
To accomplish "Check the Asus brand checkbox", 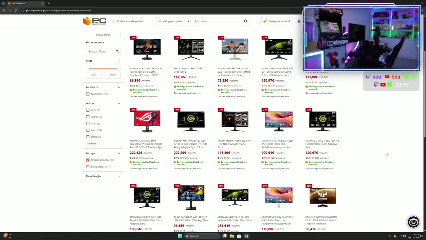I will [88, 130].
